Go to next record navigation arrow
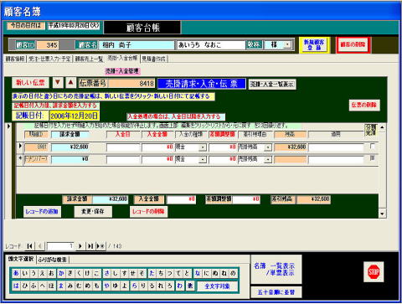This screenshot has height=304, width=402. point(80,246)
